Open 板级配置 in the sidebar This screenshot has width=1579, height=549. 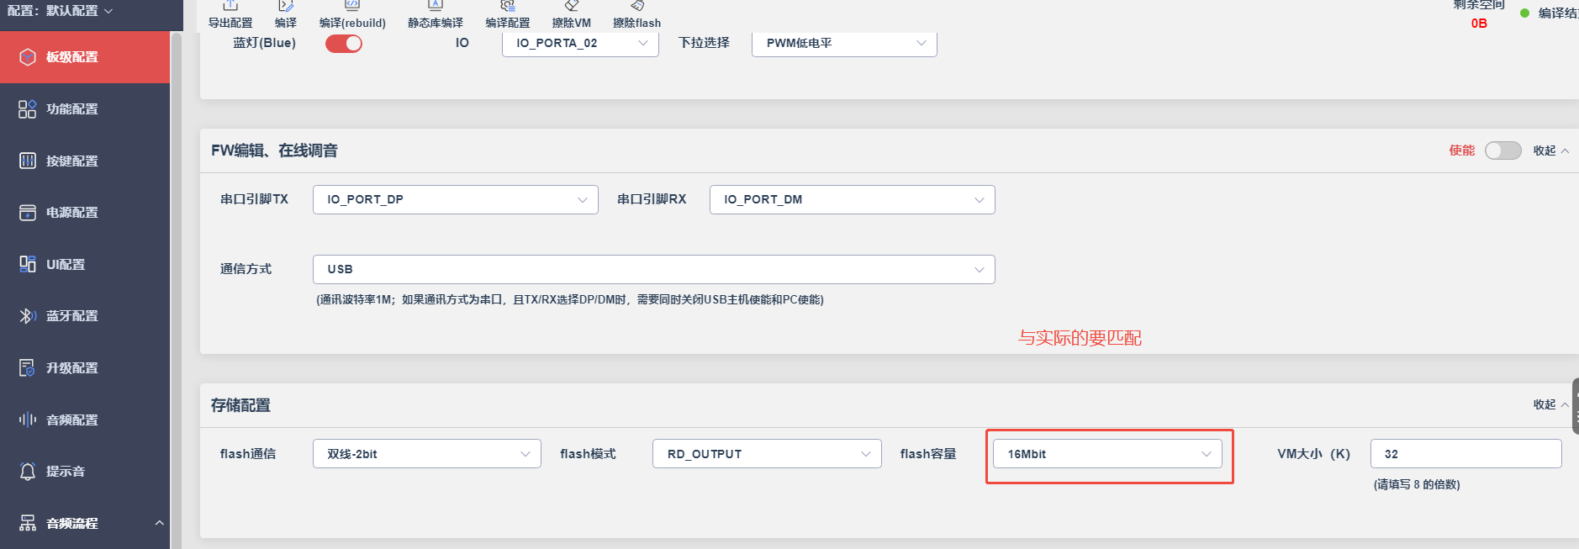click(85, 57)
